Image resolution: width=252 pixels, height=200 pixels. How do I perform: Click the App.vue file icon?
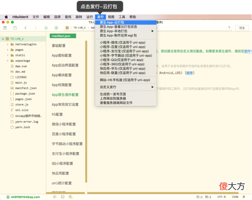tap(12, 66)
